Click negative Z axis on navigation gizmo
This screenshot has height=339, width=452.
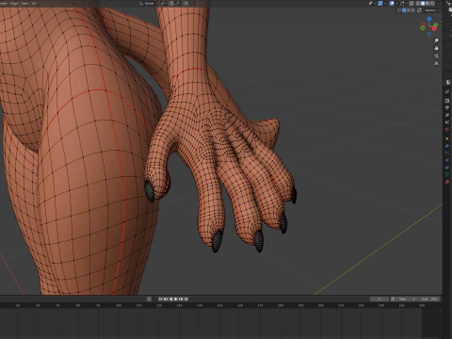point(429,34)
